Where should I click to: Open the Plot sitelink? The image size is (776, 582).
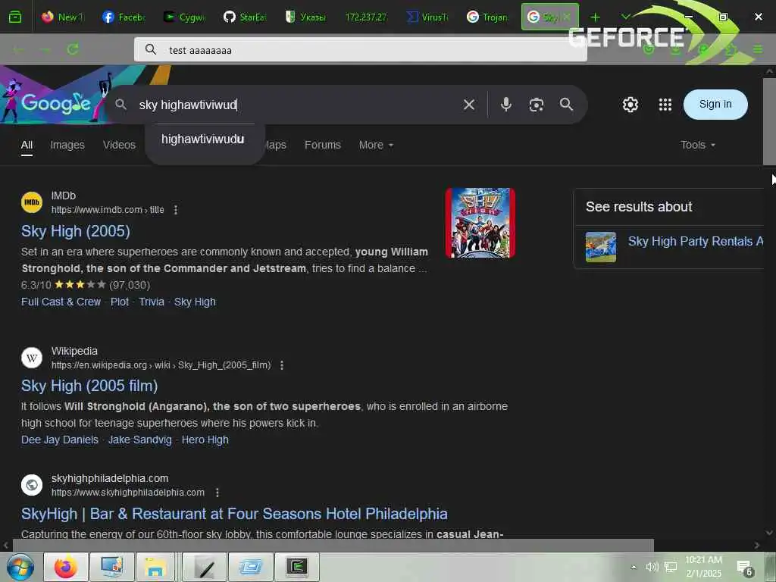pyautogui.click(x=120, y=302)
